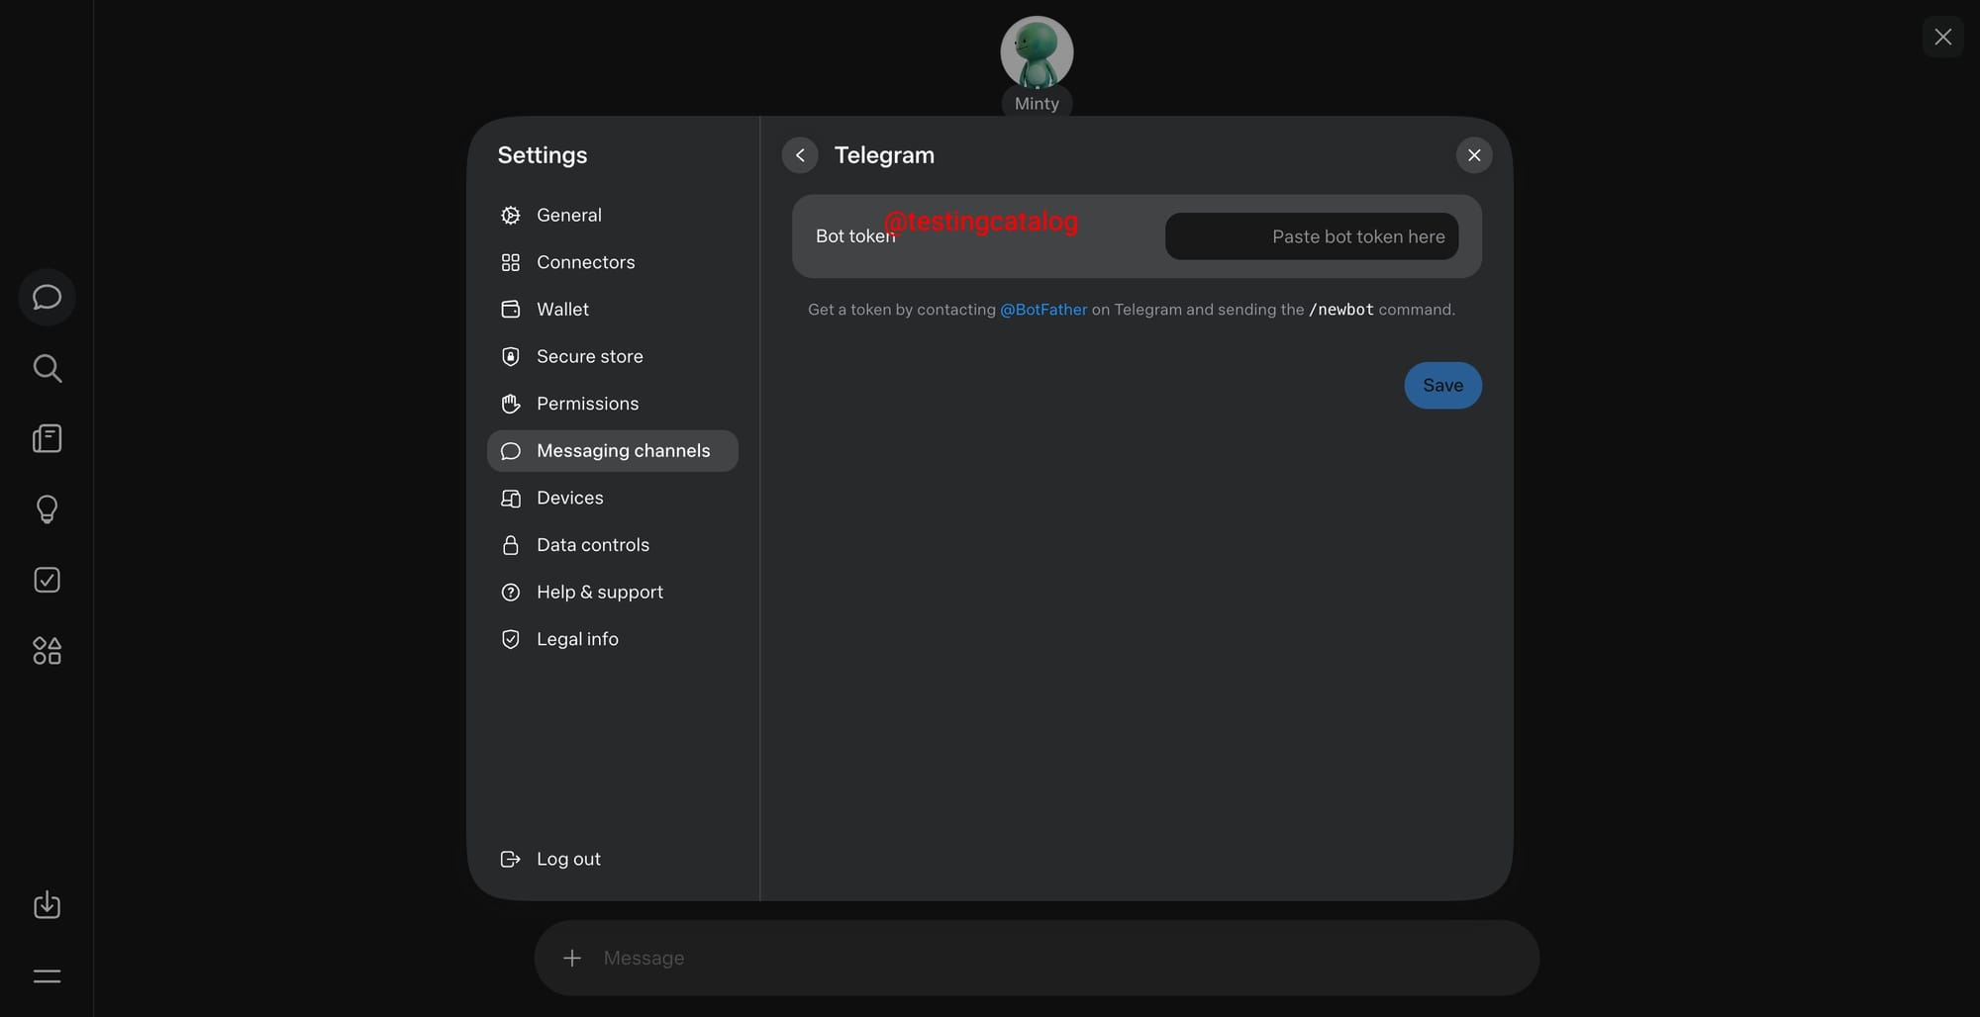Close the Settings dialog
Screen dimensions: 1980x1017
(1474, 155)
